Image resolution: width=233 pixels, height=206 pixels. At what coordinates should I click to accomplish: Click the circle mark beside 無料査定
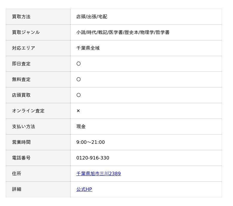pos(78,79)
